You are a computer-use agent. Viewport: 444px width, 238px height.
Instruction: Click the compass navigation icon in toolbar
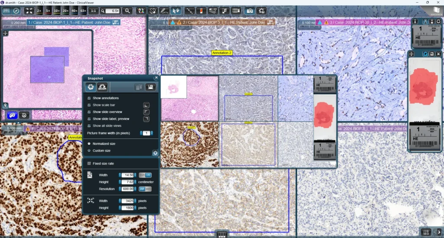16,11
